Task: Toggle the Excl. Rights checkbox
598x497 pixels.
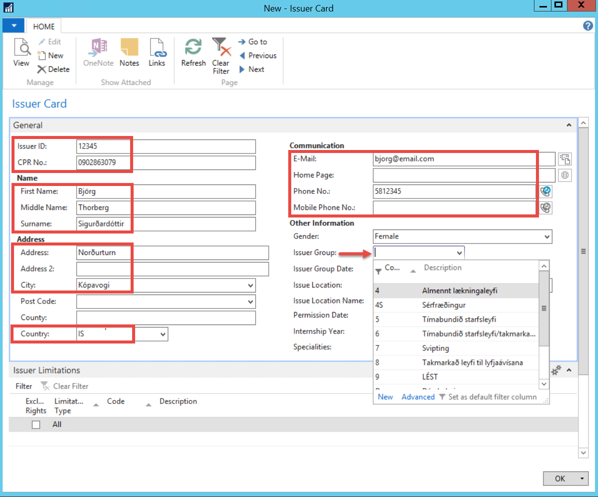Action: click(x=36, y=424)
